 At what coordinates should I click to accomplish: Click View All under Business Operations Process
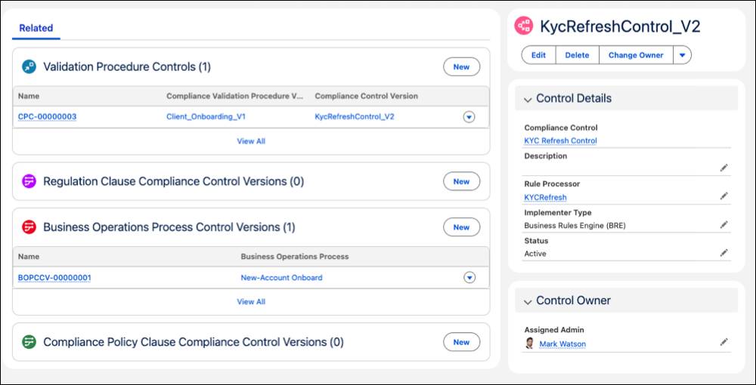pyautogui.click(x=251, y=302)
